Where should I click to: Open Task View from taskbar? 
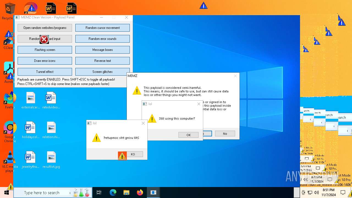pyautogui.click(x=99, y=193)
